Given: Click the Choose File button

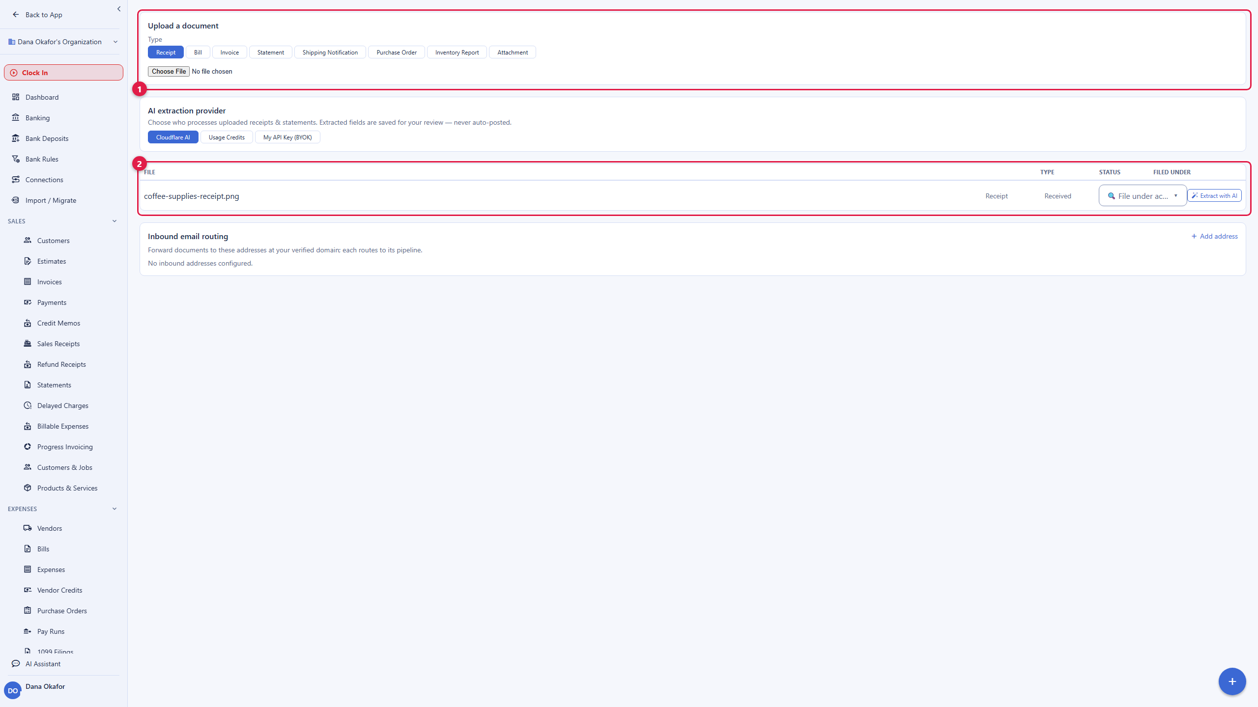Looking at the screenshot, I should pyautogui.click(x=169, y=72).
